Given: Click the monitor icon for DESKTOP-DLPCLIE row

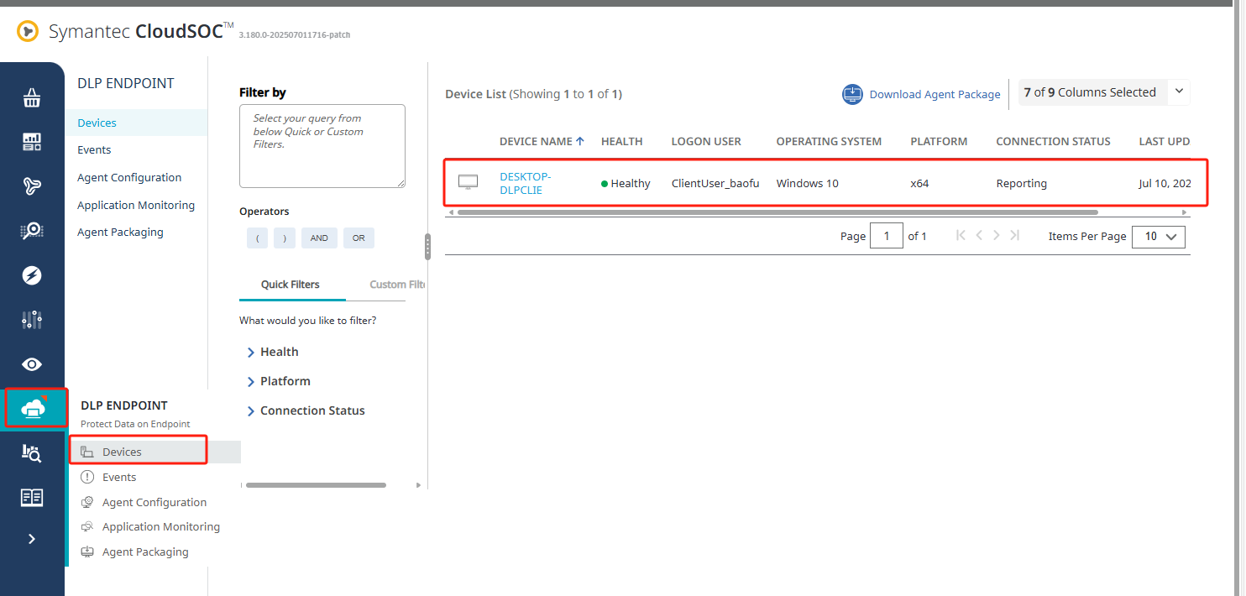Looking at the screenshot, I should [x=468, y=182].
